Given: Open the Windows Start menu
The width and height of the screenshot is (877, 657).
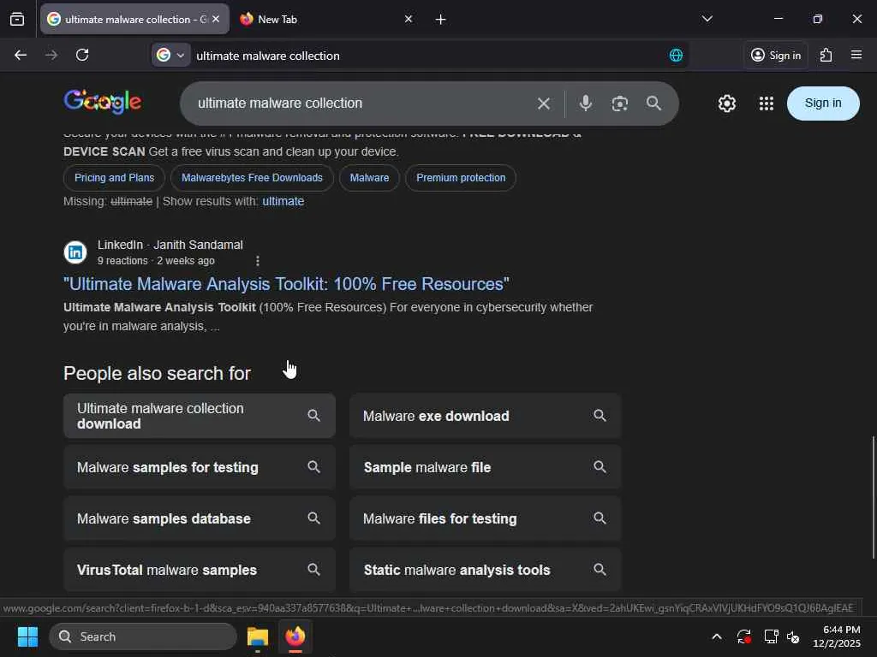Looking at the screenshot, I should 27,636.
